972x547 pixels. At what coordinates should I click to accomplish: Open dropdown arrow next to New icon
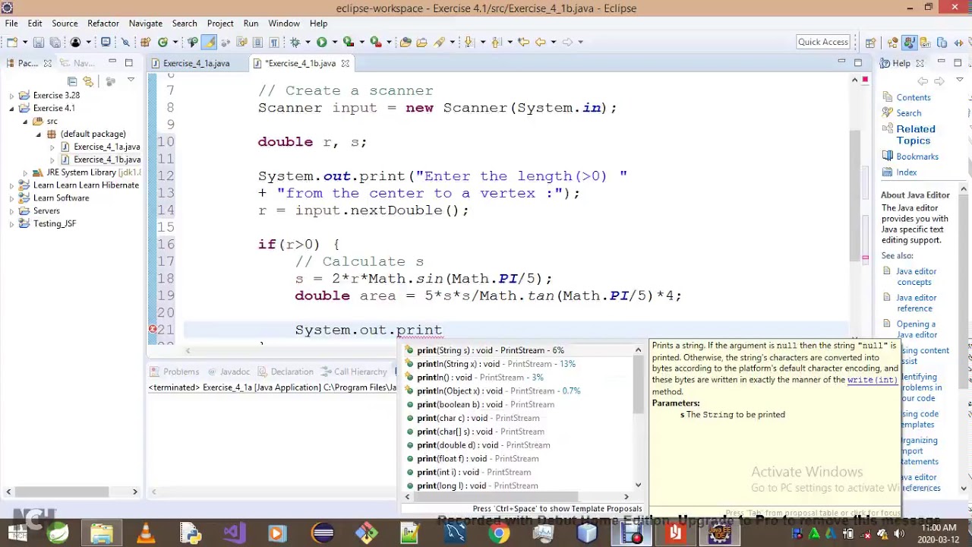tap(24, 42)
